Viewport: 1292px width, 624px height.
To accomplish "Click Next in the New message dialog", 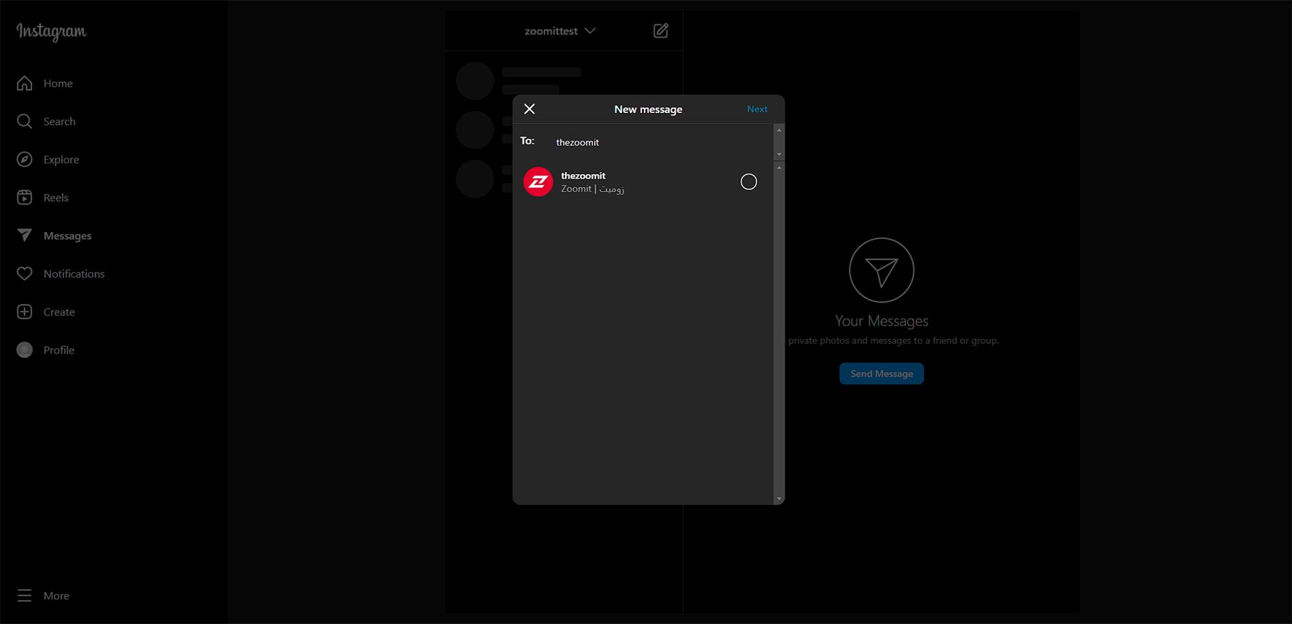I will (x=757, y=109).
